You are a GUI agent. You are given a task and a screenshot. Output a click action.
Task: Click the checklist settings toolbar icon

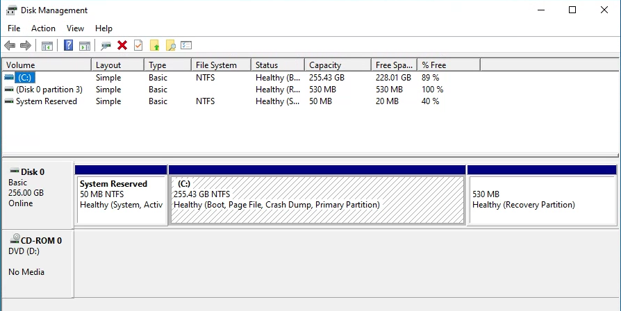(186, 46)
